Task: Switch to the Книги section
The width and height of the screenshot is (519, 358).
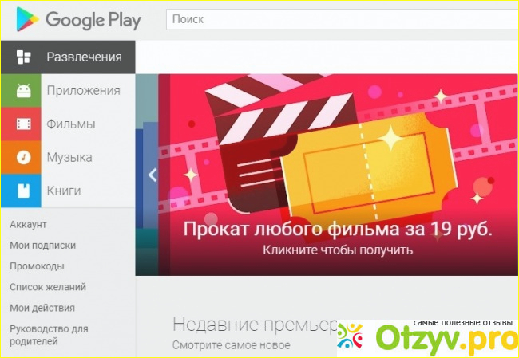Action: [64, 191]
